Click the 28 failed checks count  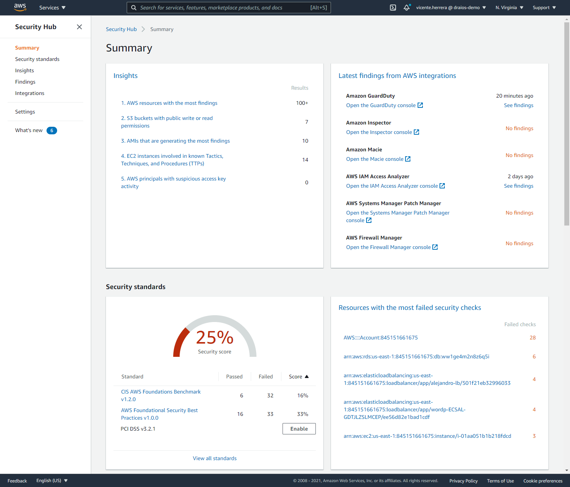(x=533, y=338)
